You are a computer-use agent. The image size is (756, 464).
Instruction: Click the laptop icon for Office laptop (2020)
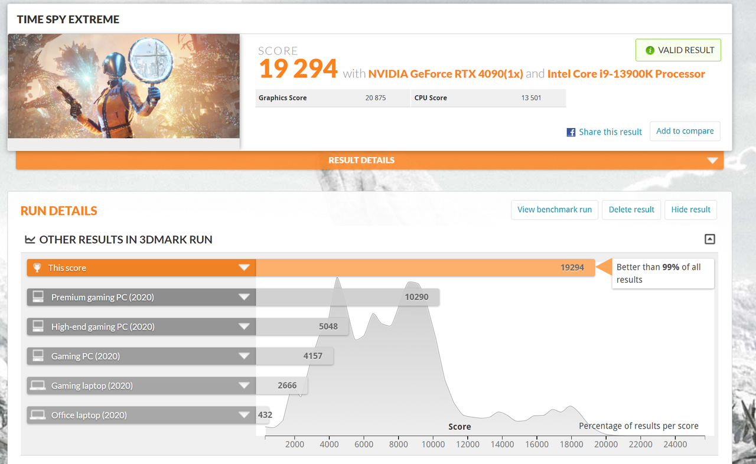(38, 415)
